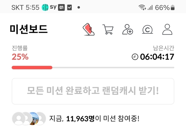
Task: Tap the battery indicator in status bar
Action: [x=173, y=8]
